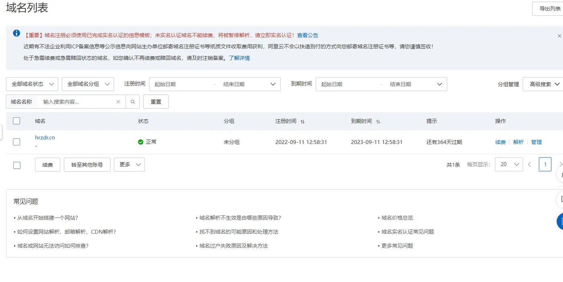
Task: Click the search content input field
Action: click(76, 102)
